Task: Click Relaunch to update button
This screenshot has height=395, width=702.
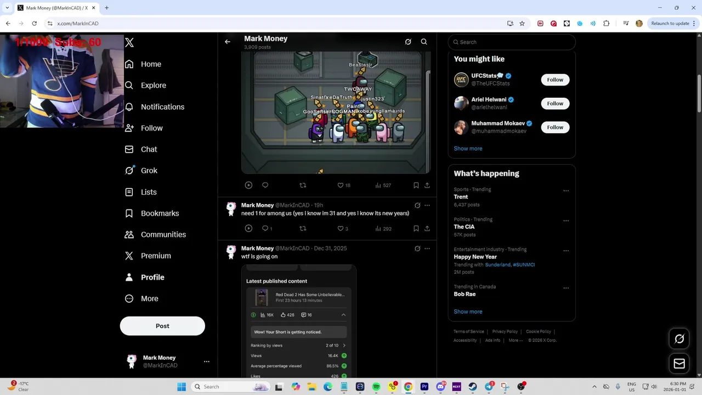Action: click(x=670, y=24)
